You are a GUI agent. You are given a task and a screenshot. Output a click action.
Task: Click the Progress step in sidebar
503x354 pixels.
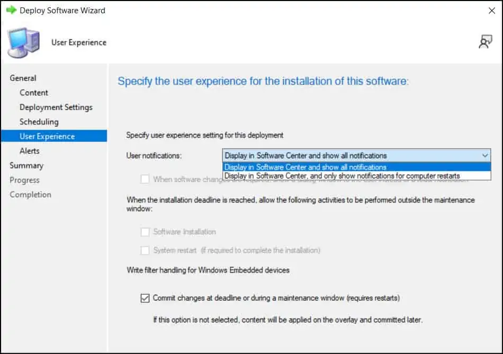coord(24,180)
